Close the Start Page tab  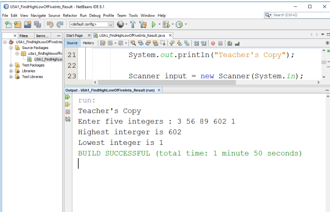click(x=89, y=35)
